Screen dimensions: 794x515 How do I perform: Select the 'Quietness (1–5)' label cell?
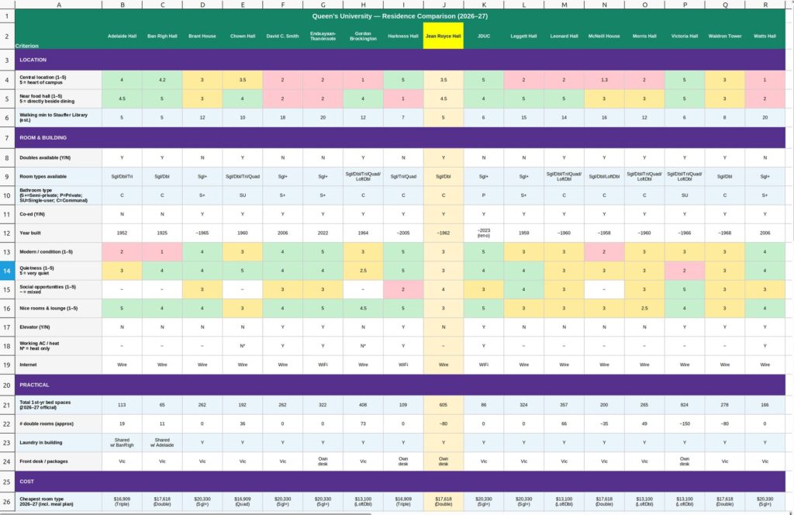pyautogui.click(x=59, y=271)
